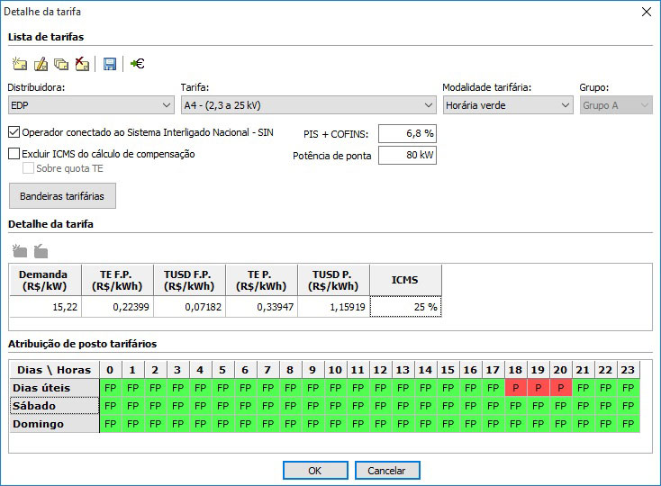Click the Dias \ Horas header cell

54,370
